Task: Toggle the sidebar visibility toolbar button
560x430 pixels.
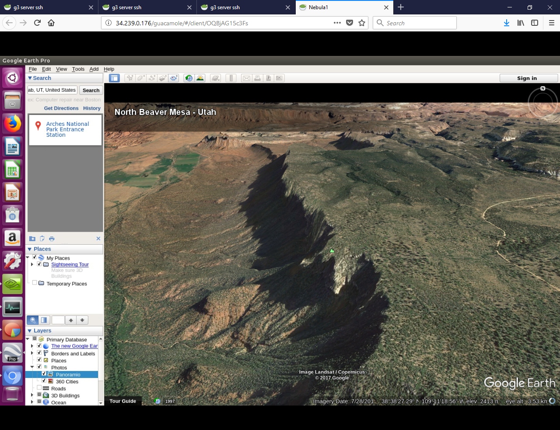Action: (114, 78)
